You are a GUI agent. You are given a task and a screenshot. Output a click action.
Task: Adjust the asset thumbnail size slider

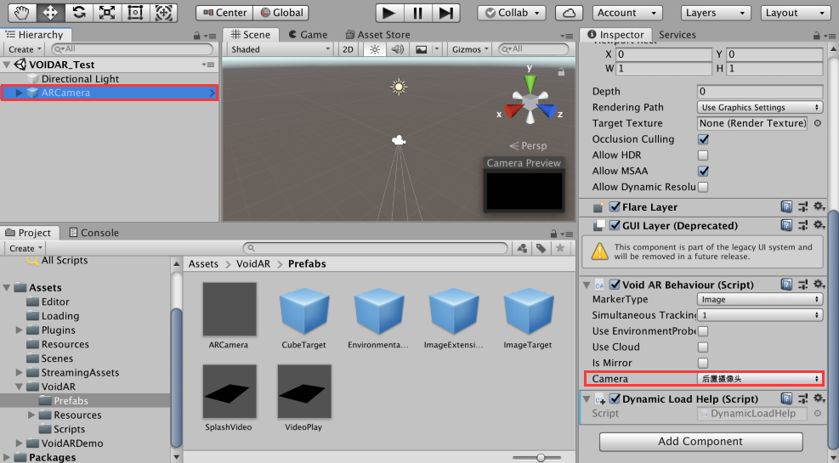coord(541,457)
